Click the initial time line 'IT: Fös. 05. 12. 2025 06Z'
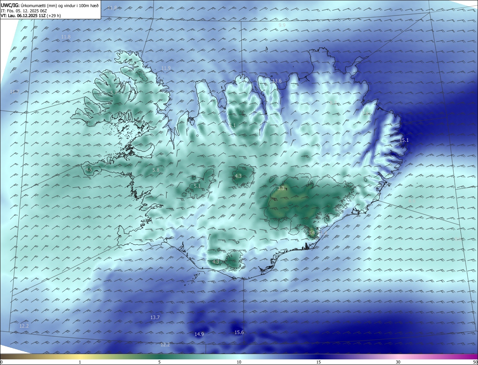This screenshot has width=478, height=365. tap(24, 11)
